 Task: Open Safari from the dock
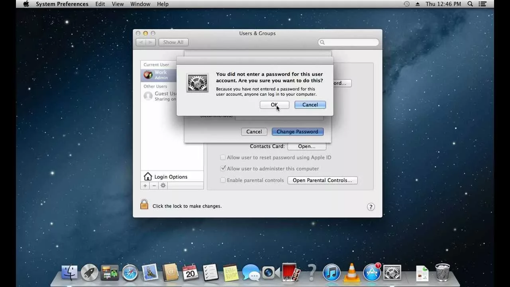130,273
